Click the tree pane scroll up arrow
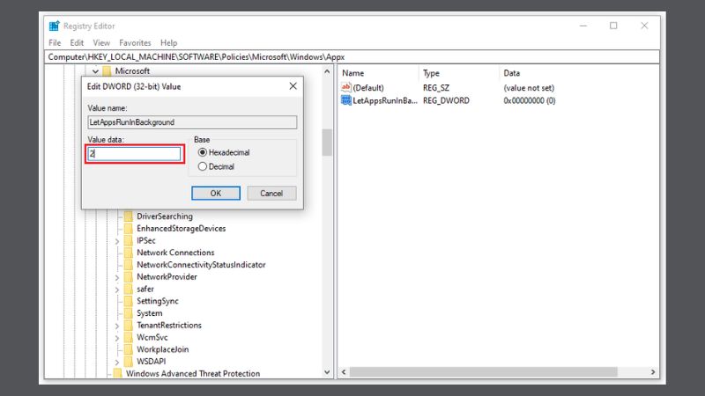Screen dimensions: 705x396 coord(327,71)
